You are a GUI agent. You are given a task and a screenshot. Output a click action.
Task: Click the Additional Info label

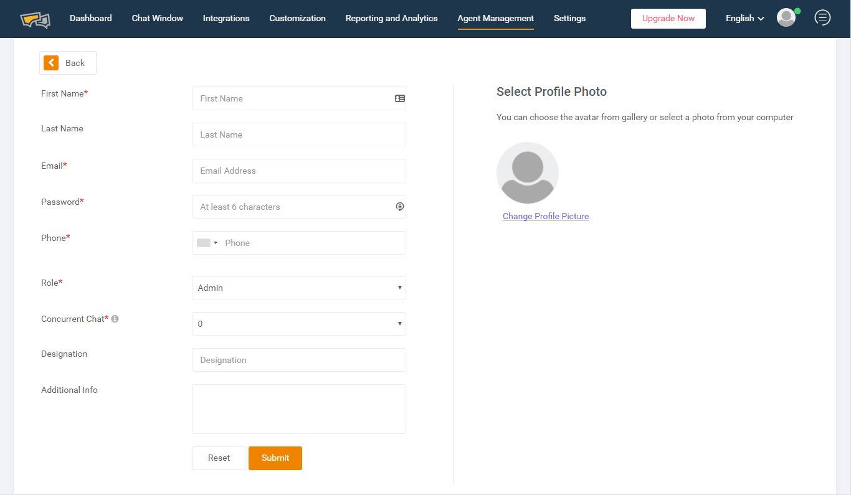[69, 390]
